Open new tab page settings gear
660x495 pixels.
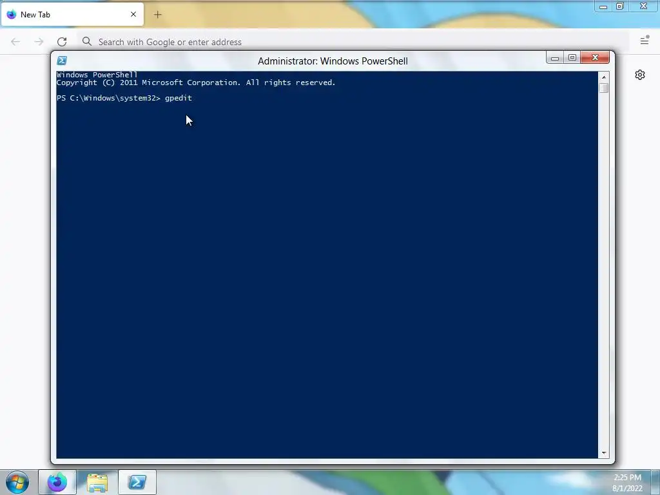click(x=640, y=75)
